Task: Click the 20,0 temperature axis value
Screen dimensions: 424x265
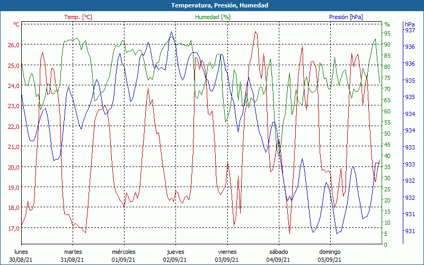Action: pos(14,167)
